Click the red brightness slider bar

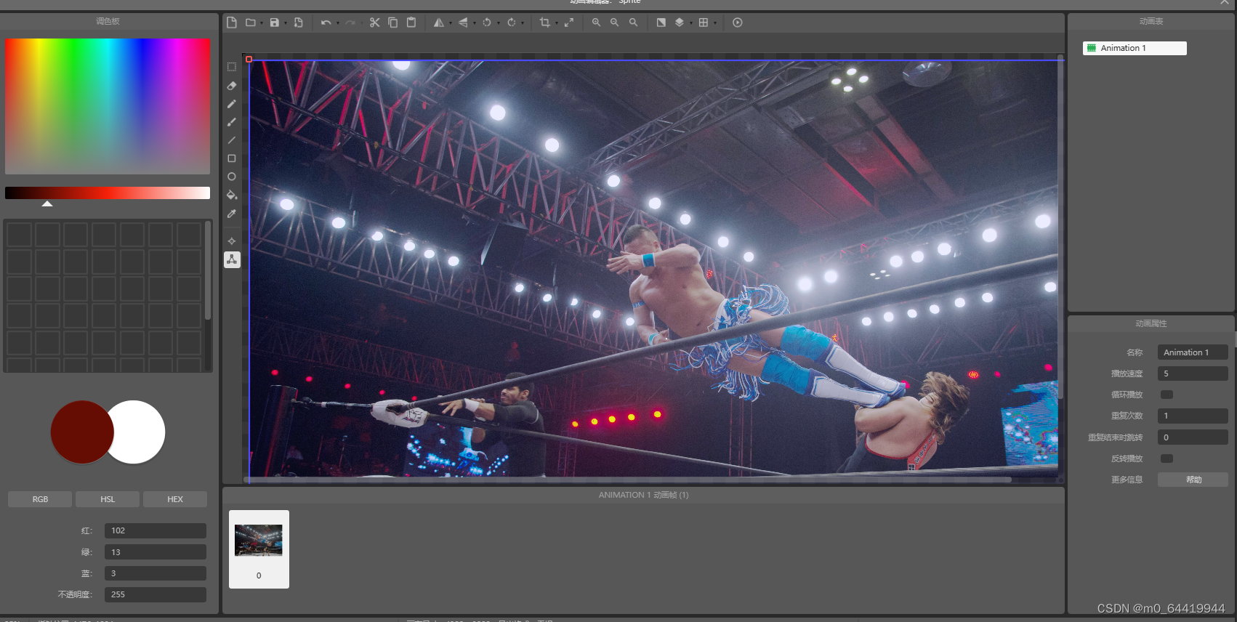108,193
